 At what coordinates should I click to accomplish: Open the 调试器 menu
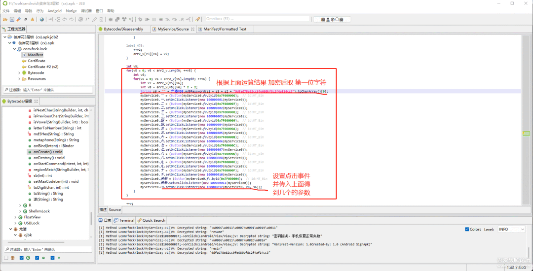point(86,11)
